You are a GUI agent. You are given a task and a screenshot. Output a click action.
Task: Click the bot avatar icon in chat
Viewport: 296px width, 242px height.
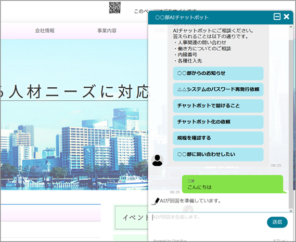tap(157, 160)
